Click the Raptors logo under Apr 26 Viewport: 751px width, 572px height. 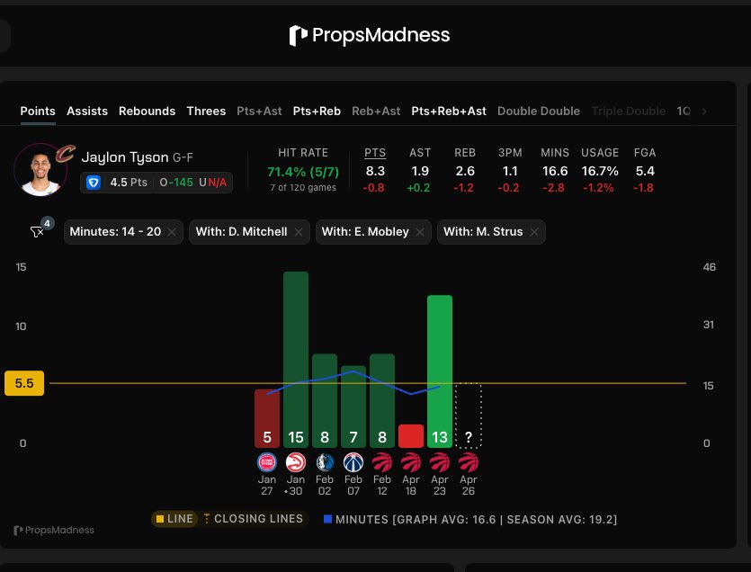coord(468,463)
